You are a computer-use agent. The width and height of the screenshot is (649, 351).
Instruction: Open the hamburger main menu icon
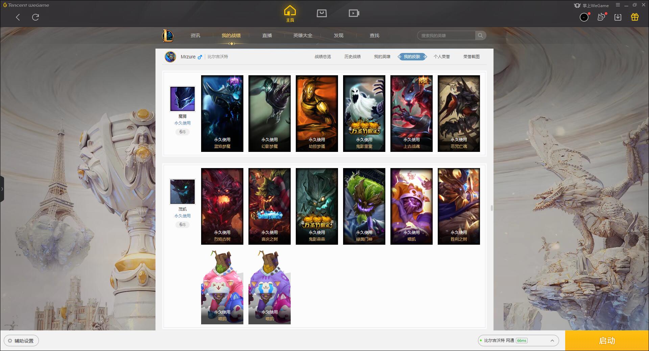pyautogui.click(x=618, y=5)
